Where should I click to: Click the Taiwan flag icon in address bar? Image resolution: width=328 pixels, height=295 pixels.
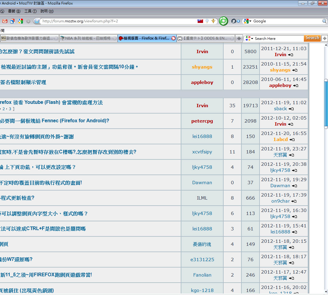(200, 21)
